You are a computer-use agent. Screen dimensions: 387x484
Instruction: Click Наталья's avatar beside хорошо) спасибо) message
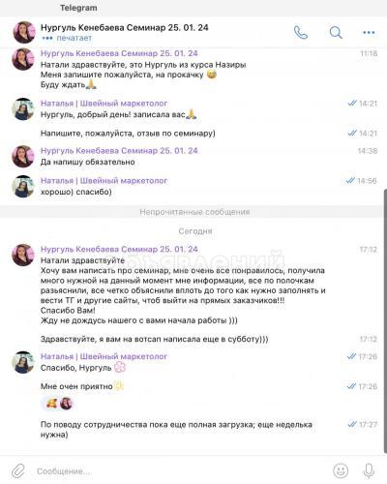[23, 186]
